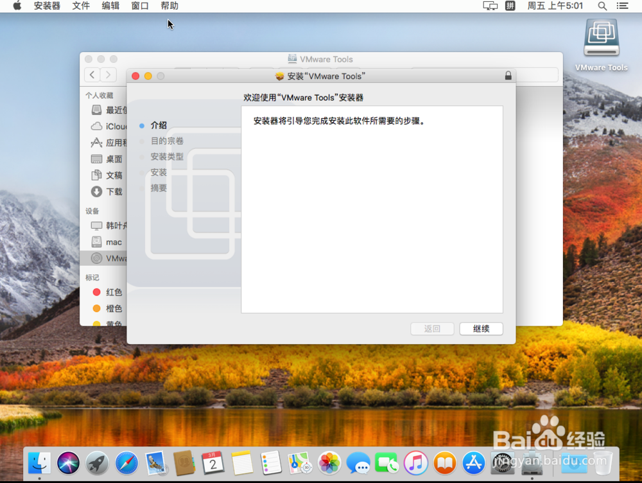Open Notification Center list icon
The height and width of the screenshot is (483, 642).
click(622, 6)
